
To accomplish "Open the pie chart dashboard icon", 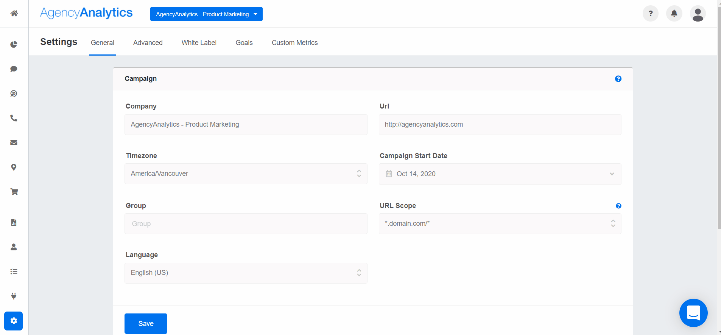I will click(x=14, y=44).
